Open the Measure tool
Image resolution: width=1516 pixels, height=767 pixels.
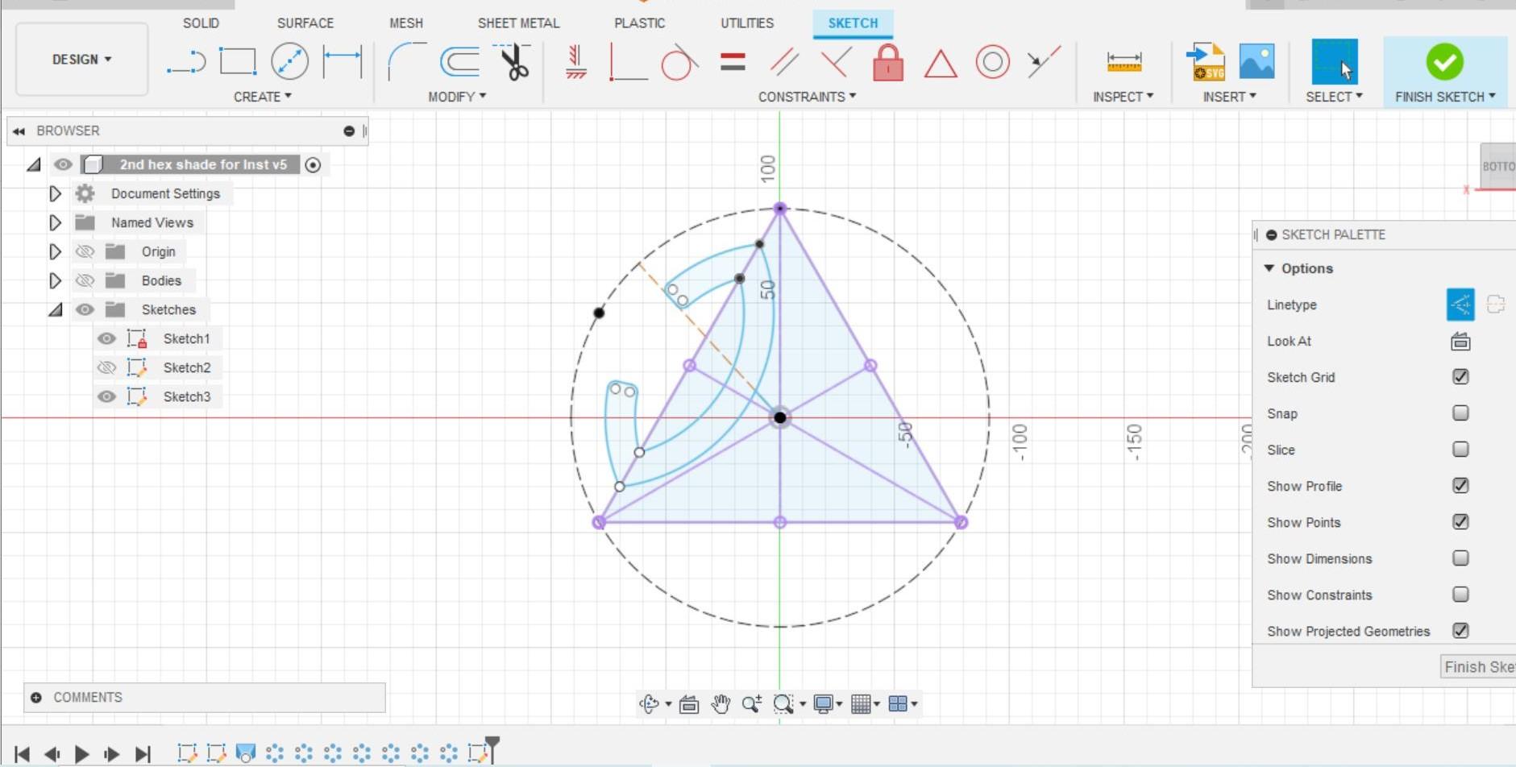pyautogui.click(x=1124, y=62)
